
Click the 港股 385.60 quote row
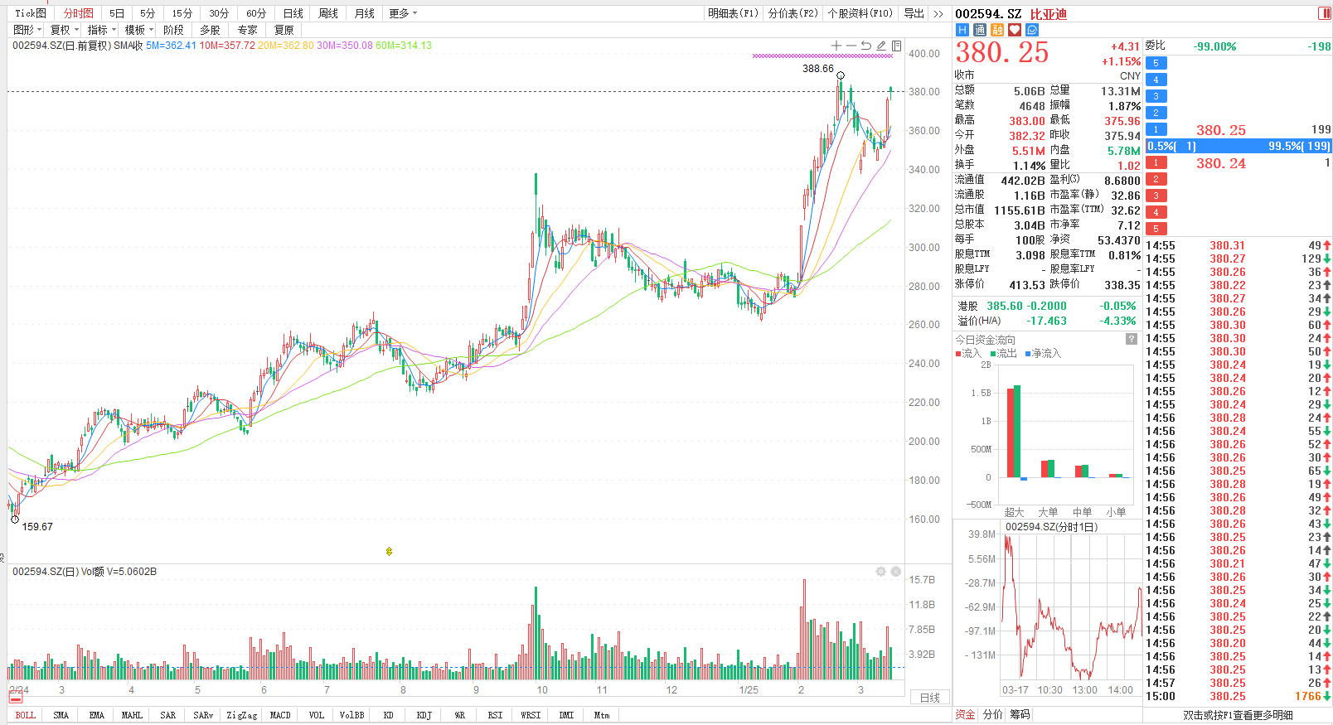tap(1047, 306)
